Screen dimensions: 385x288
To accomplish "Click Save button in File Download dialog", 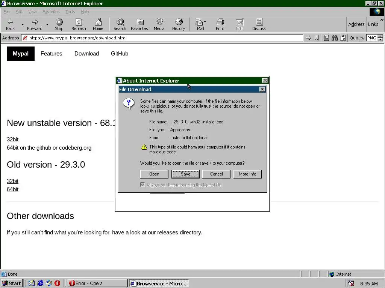I will [185, 174].
